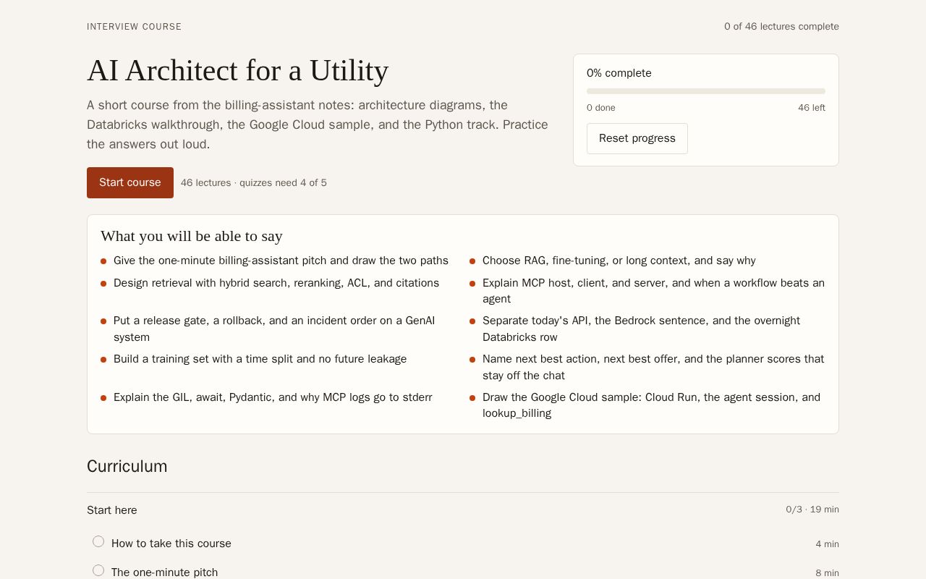Image resolution: width=926 pixels, height=579 pixels.
Task: Click the "Curriculum" heading
Action: point(127,466)
